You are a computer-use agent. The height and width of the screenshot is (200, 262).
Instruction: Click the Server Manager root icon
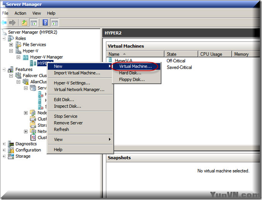(4, 32)
